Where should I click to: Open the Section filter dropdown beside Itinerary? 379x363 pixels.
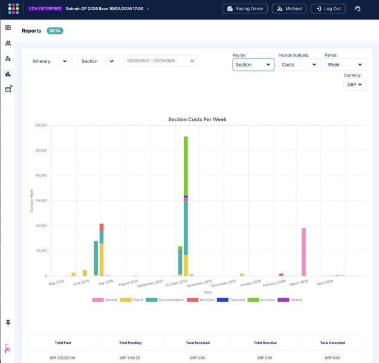tap(98, 61)
